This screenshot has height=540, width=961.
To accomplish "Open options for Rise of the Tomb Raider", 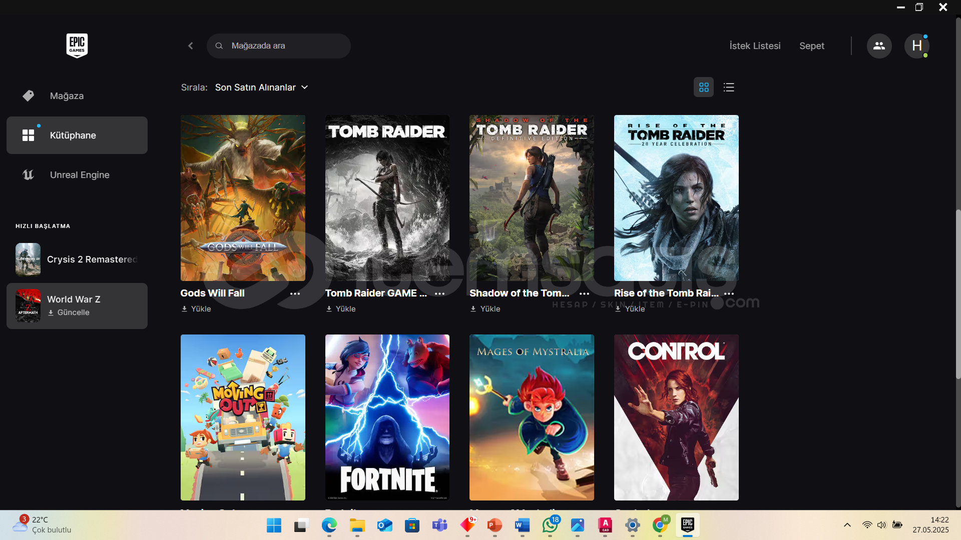I will (x=729, y=294).
